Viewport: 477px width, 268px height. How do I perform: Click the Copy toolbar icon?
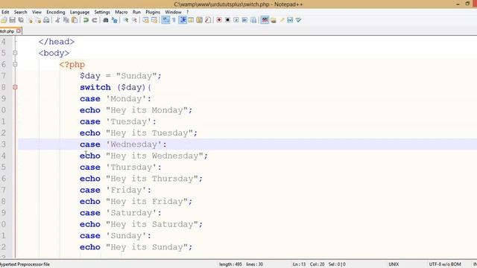tap(66, 20)
